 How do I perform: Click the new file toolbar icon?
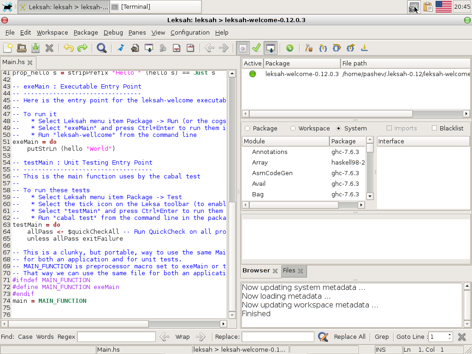(x=8, y=48)
